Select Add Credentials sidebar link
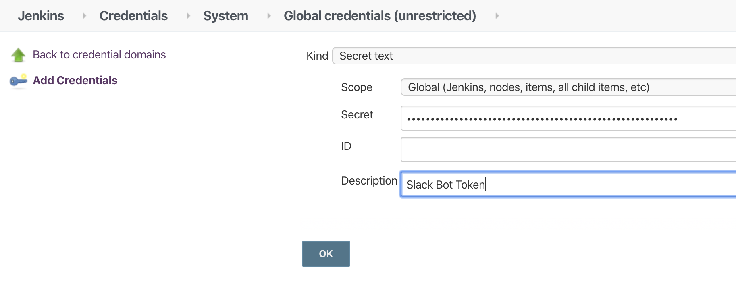The image size is (736, 282). [x=75, y=81]
